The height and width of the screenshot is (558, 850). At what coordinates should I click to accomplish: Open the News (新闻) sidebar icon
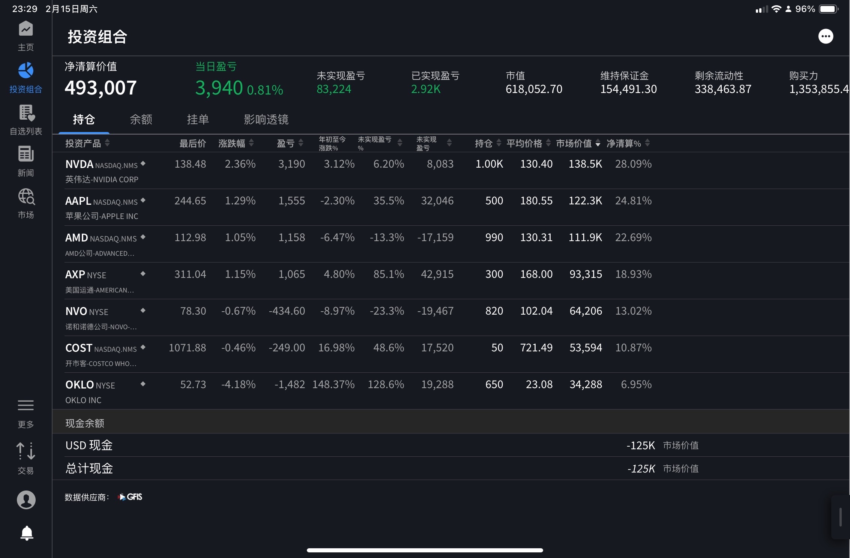(26, 154)
